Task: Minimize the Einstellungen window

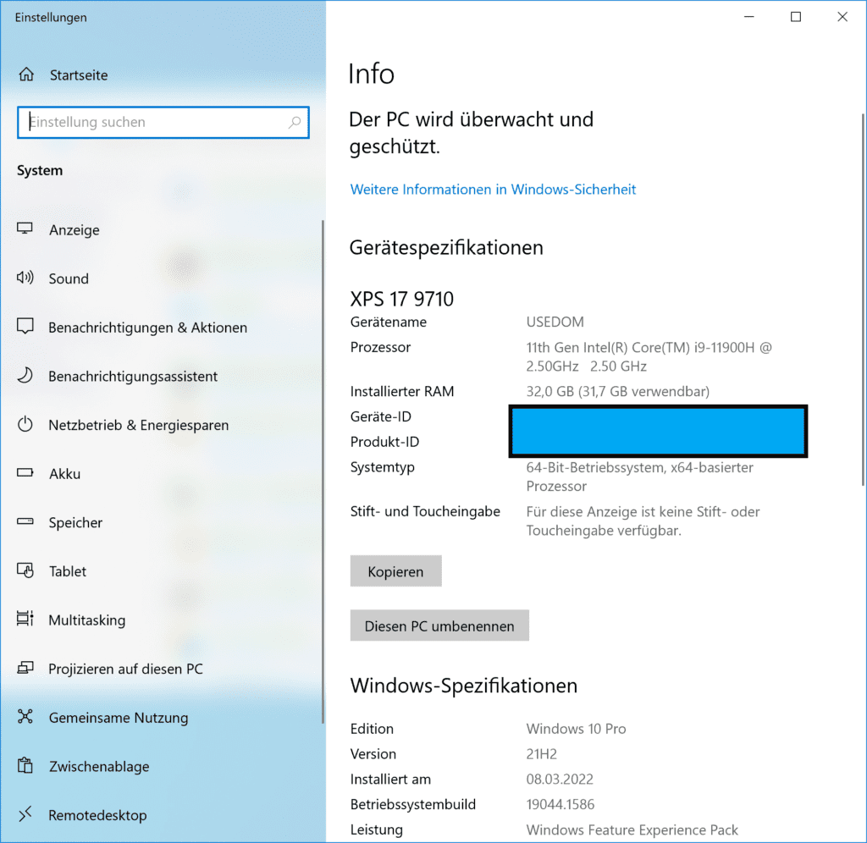Action: point(748,17)
